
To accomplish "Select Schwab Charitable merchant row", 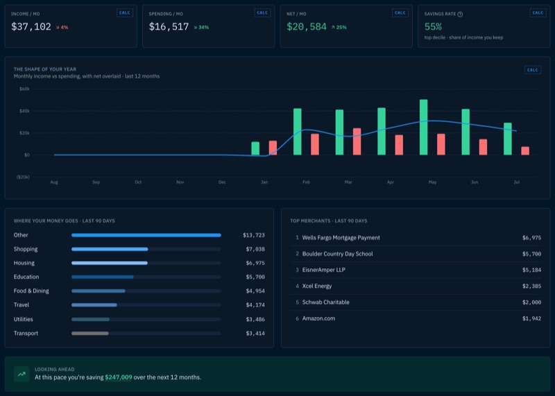I will pos(416,302).
